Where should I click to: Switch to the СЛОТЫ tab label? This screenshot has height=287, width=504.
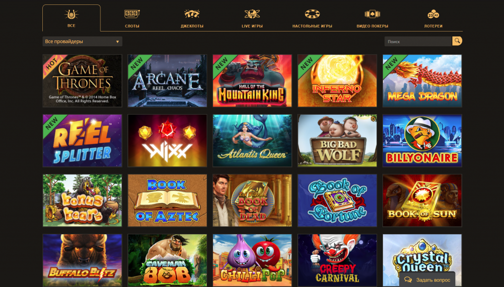(x=132, y=26)
